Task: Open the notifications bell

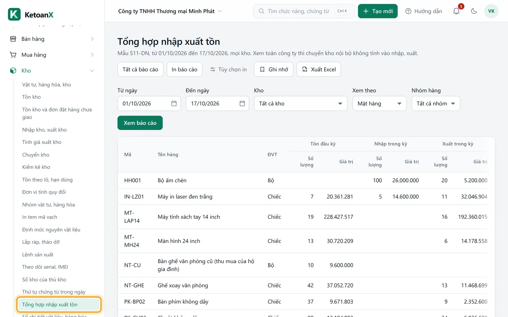Action: (x=456, y=11)
